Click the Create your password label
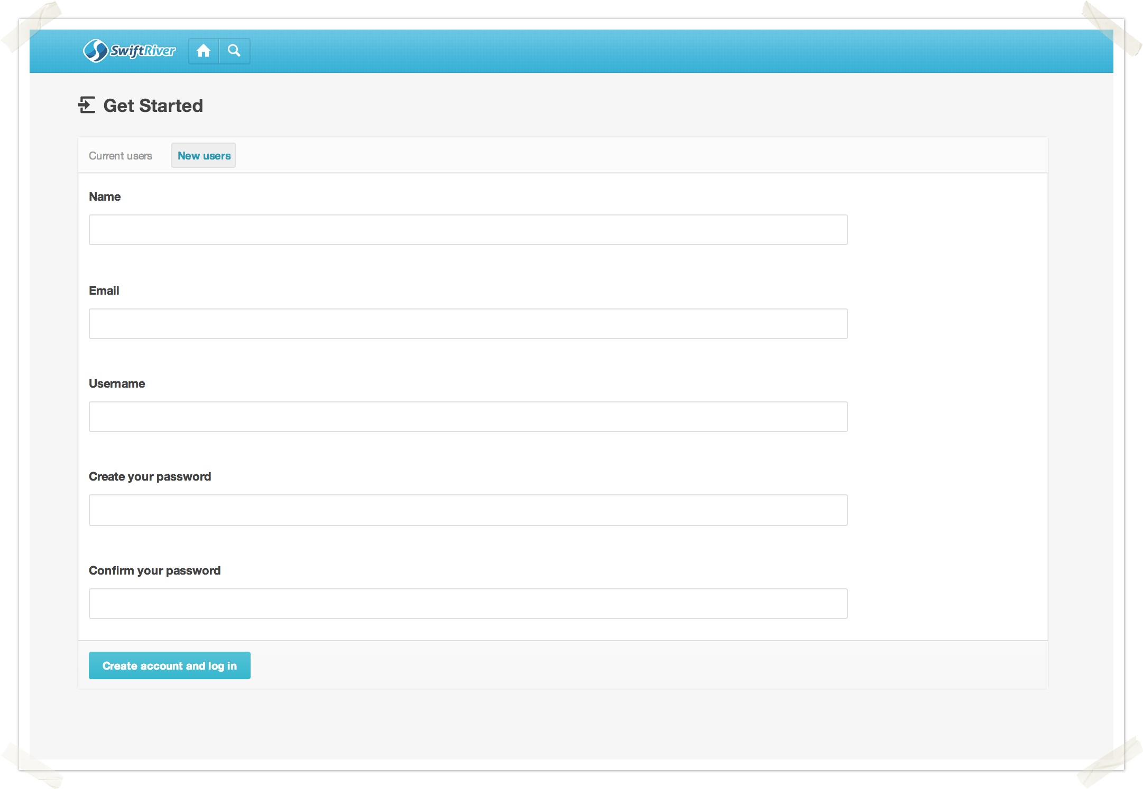This screenshot has width=1143, height=789. point(150,477)
